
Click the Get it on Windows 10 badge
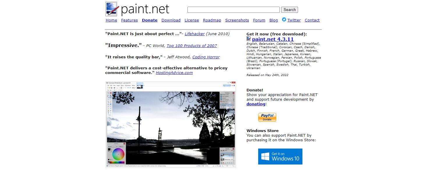[x=280, y=156]
